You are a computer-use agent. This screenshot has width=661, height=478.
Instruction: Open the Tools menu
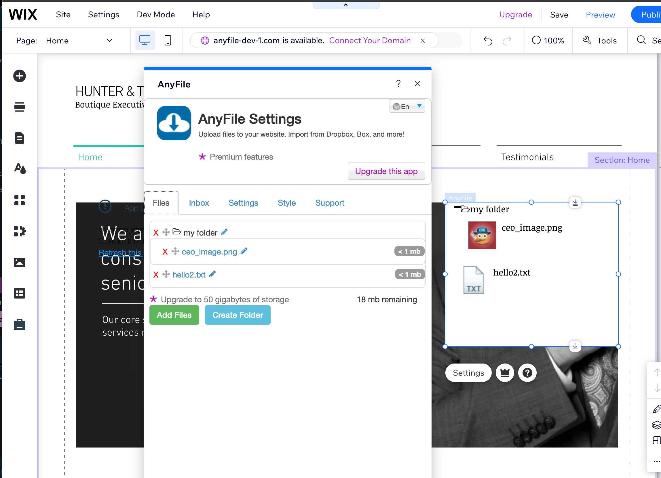tap(599, 41)
